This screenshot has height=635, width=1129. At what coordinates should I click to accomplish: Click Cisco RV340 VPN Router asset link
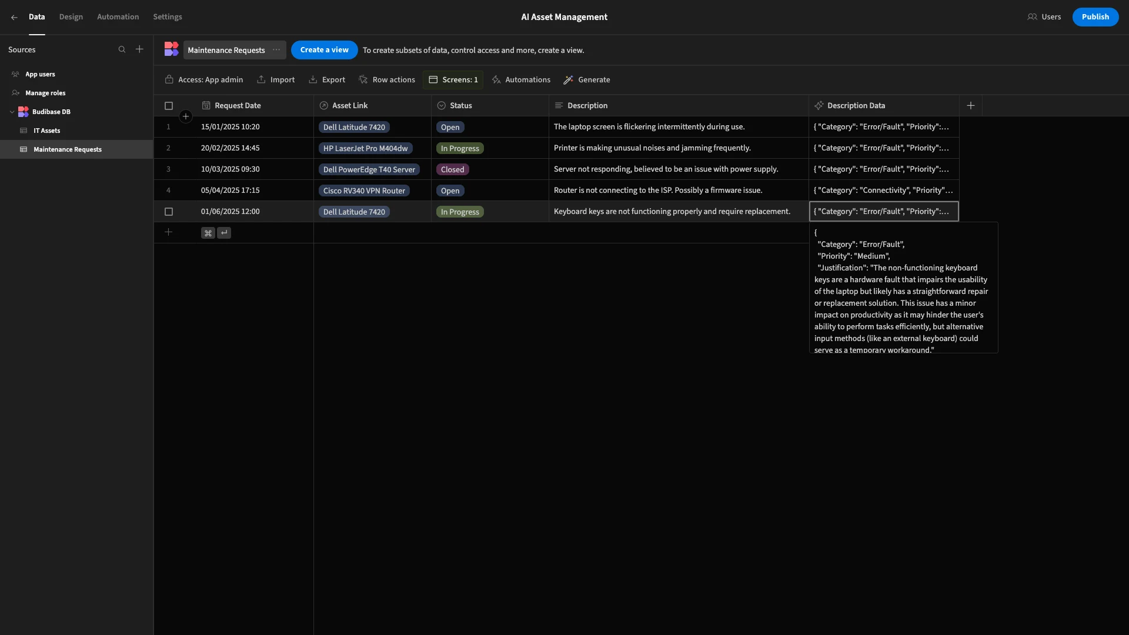click(364, 190)
